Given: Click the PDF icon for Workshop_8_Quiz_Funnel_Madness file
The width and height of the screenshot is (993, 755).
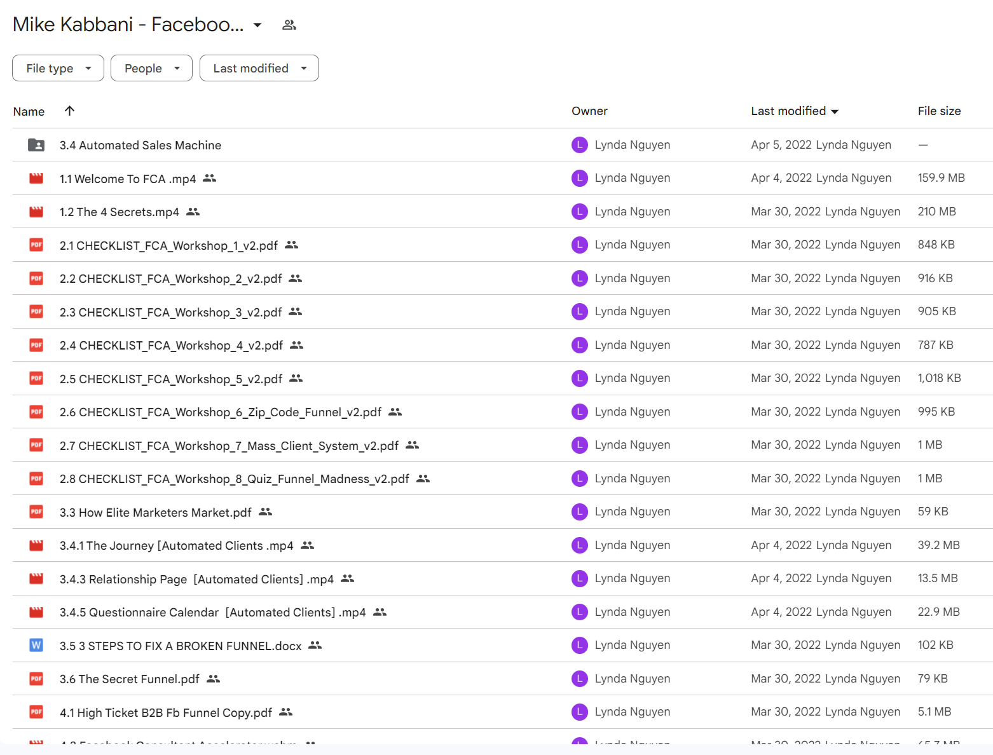Looking at the screenshot, I should point(36,479).
